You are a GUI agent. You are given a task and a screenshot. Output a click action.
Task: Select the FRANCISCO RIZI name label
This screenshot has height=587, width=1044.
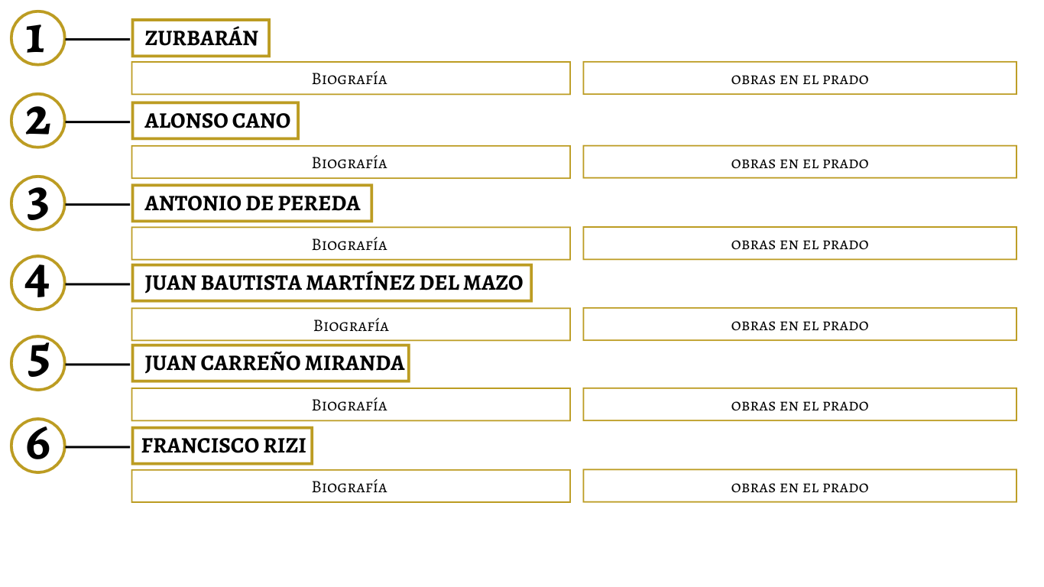(x=222, y=446)
